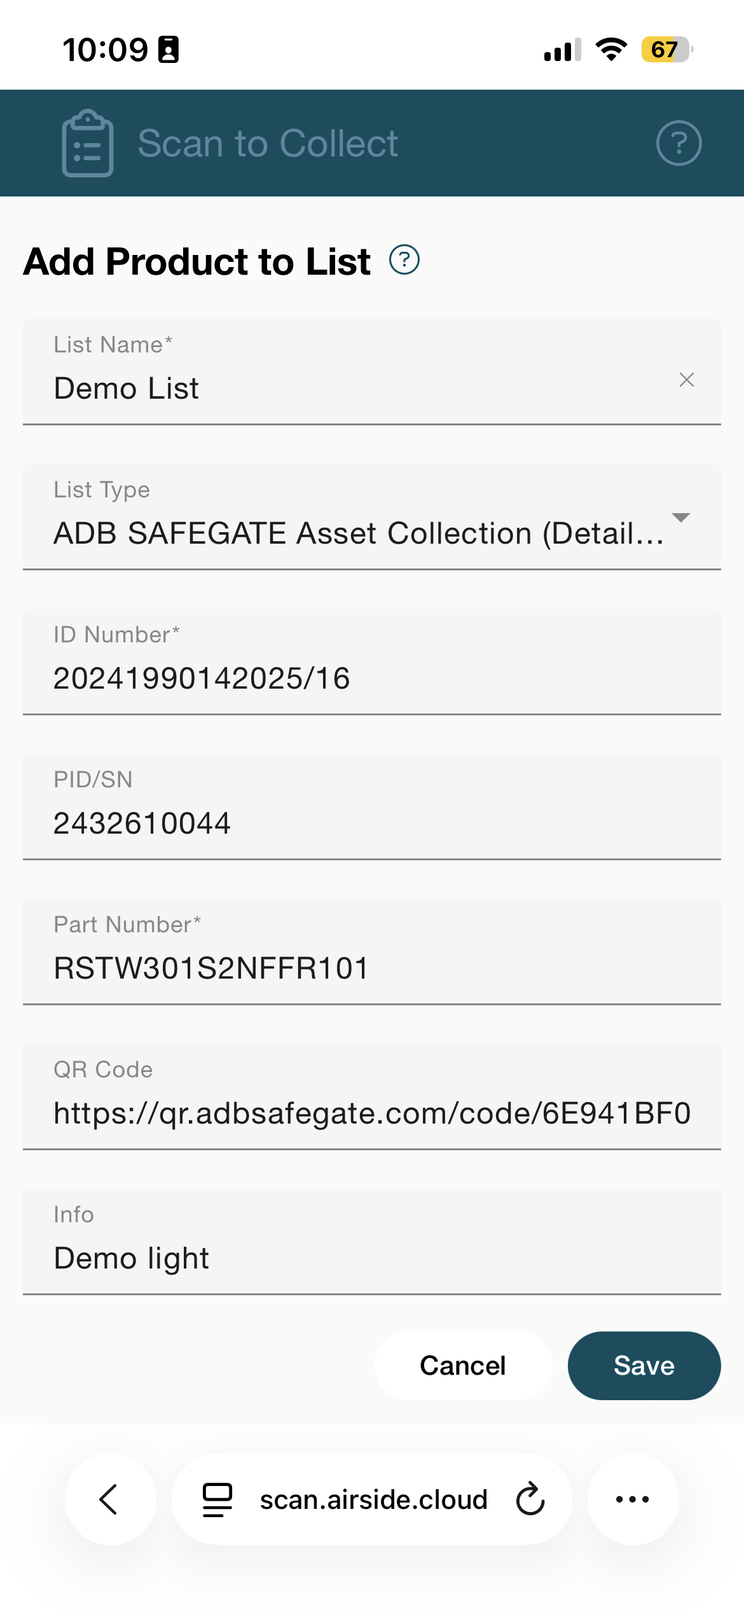Reload the page with the refresh icon
744x1610 pixels.
tap(530, 1499)
